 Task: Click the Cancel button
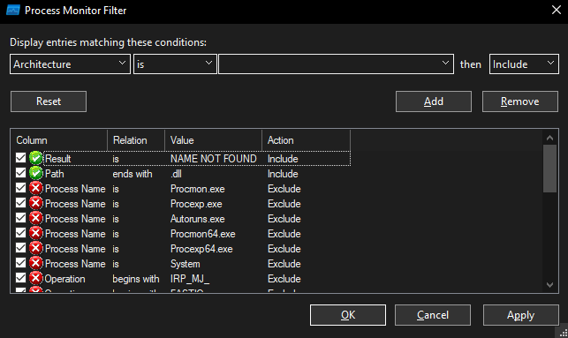coord(433,315)
